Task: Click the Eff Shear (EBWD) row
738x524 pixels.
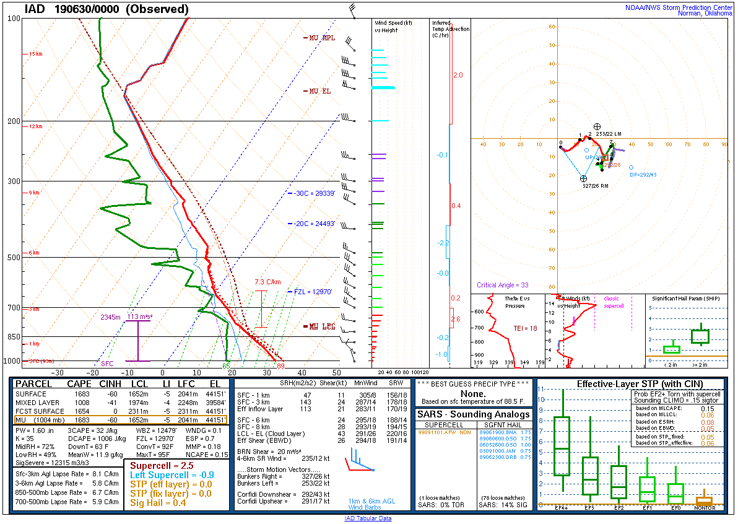Action: click(322, 440)
